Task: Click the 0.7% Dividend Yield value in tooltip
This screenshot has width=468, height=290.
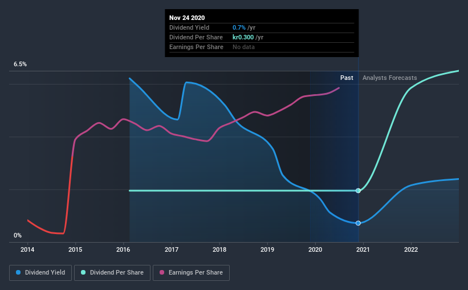Action: [239, 27]
